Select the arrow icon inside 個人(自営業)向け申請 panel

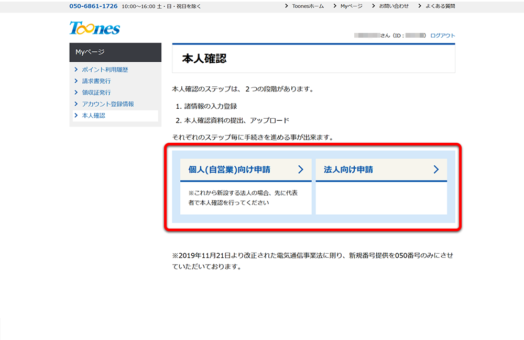point(301,169)
